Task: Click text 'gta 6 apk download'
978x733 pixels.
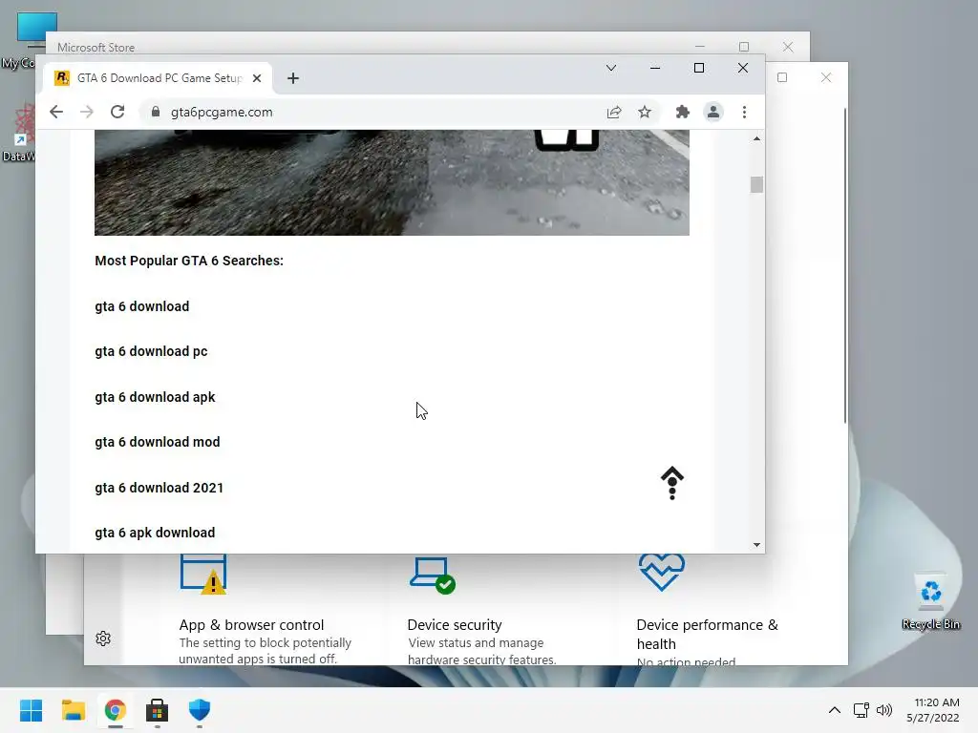Action: [155, 533]
